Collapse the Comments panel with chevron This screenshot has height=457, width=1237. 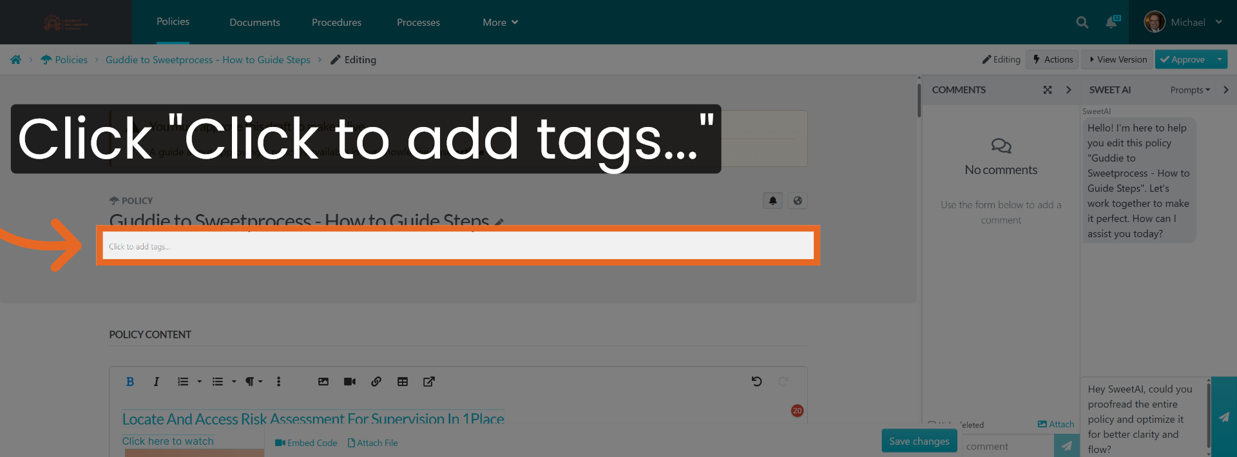tap(1069, 90)
